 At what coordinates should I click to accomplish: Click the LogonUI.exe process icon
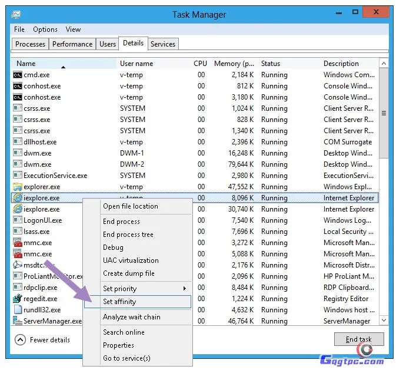[x=18, y=220]
